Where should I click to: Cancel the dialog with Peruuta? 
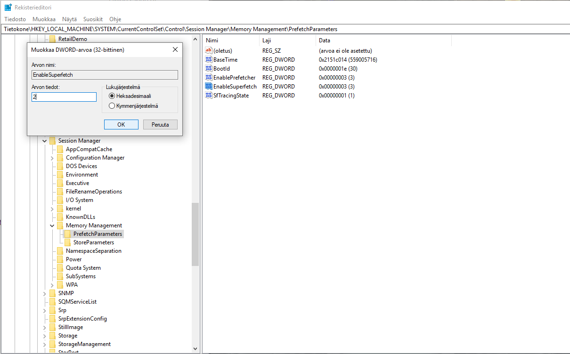[160, 125]
